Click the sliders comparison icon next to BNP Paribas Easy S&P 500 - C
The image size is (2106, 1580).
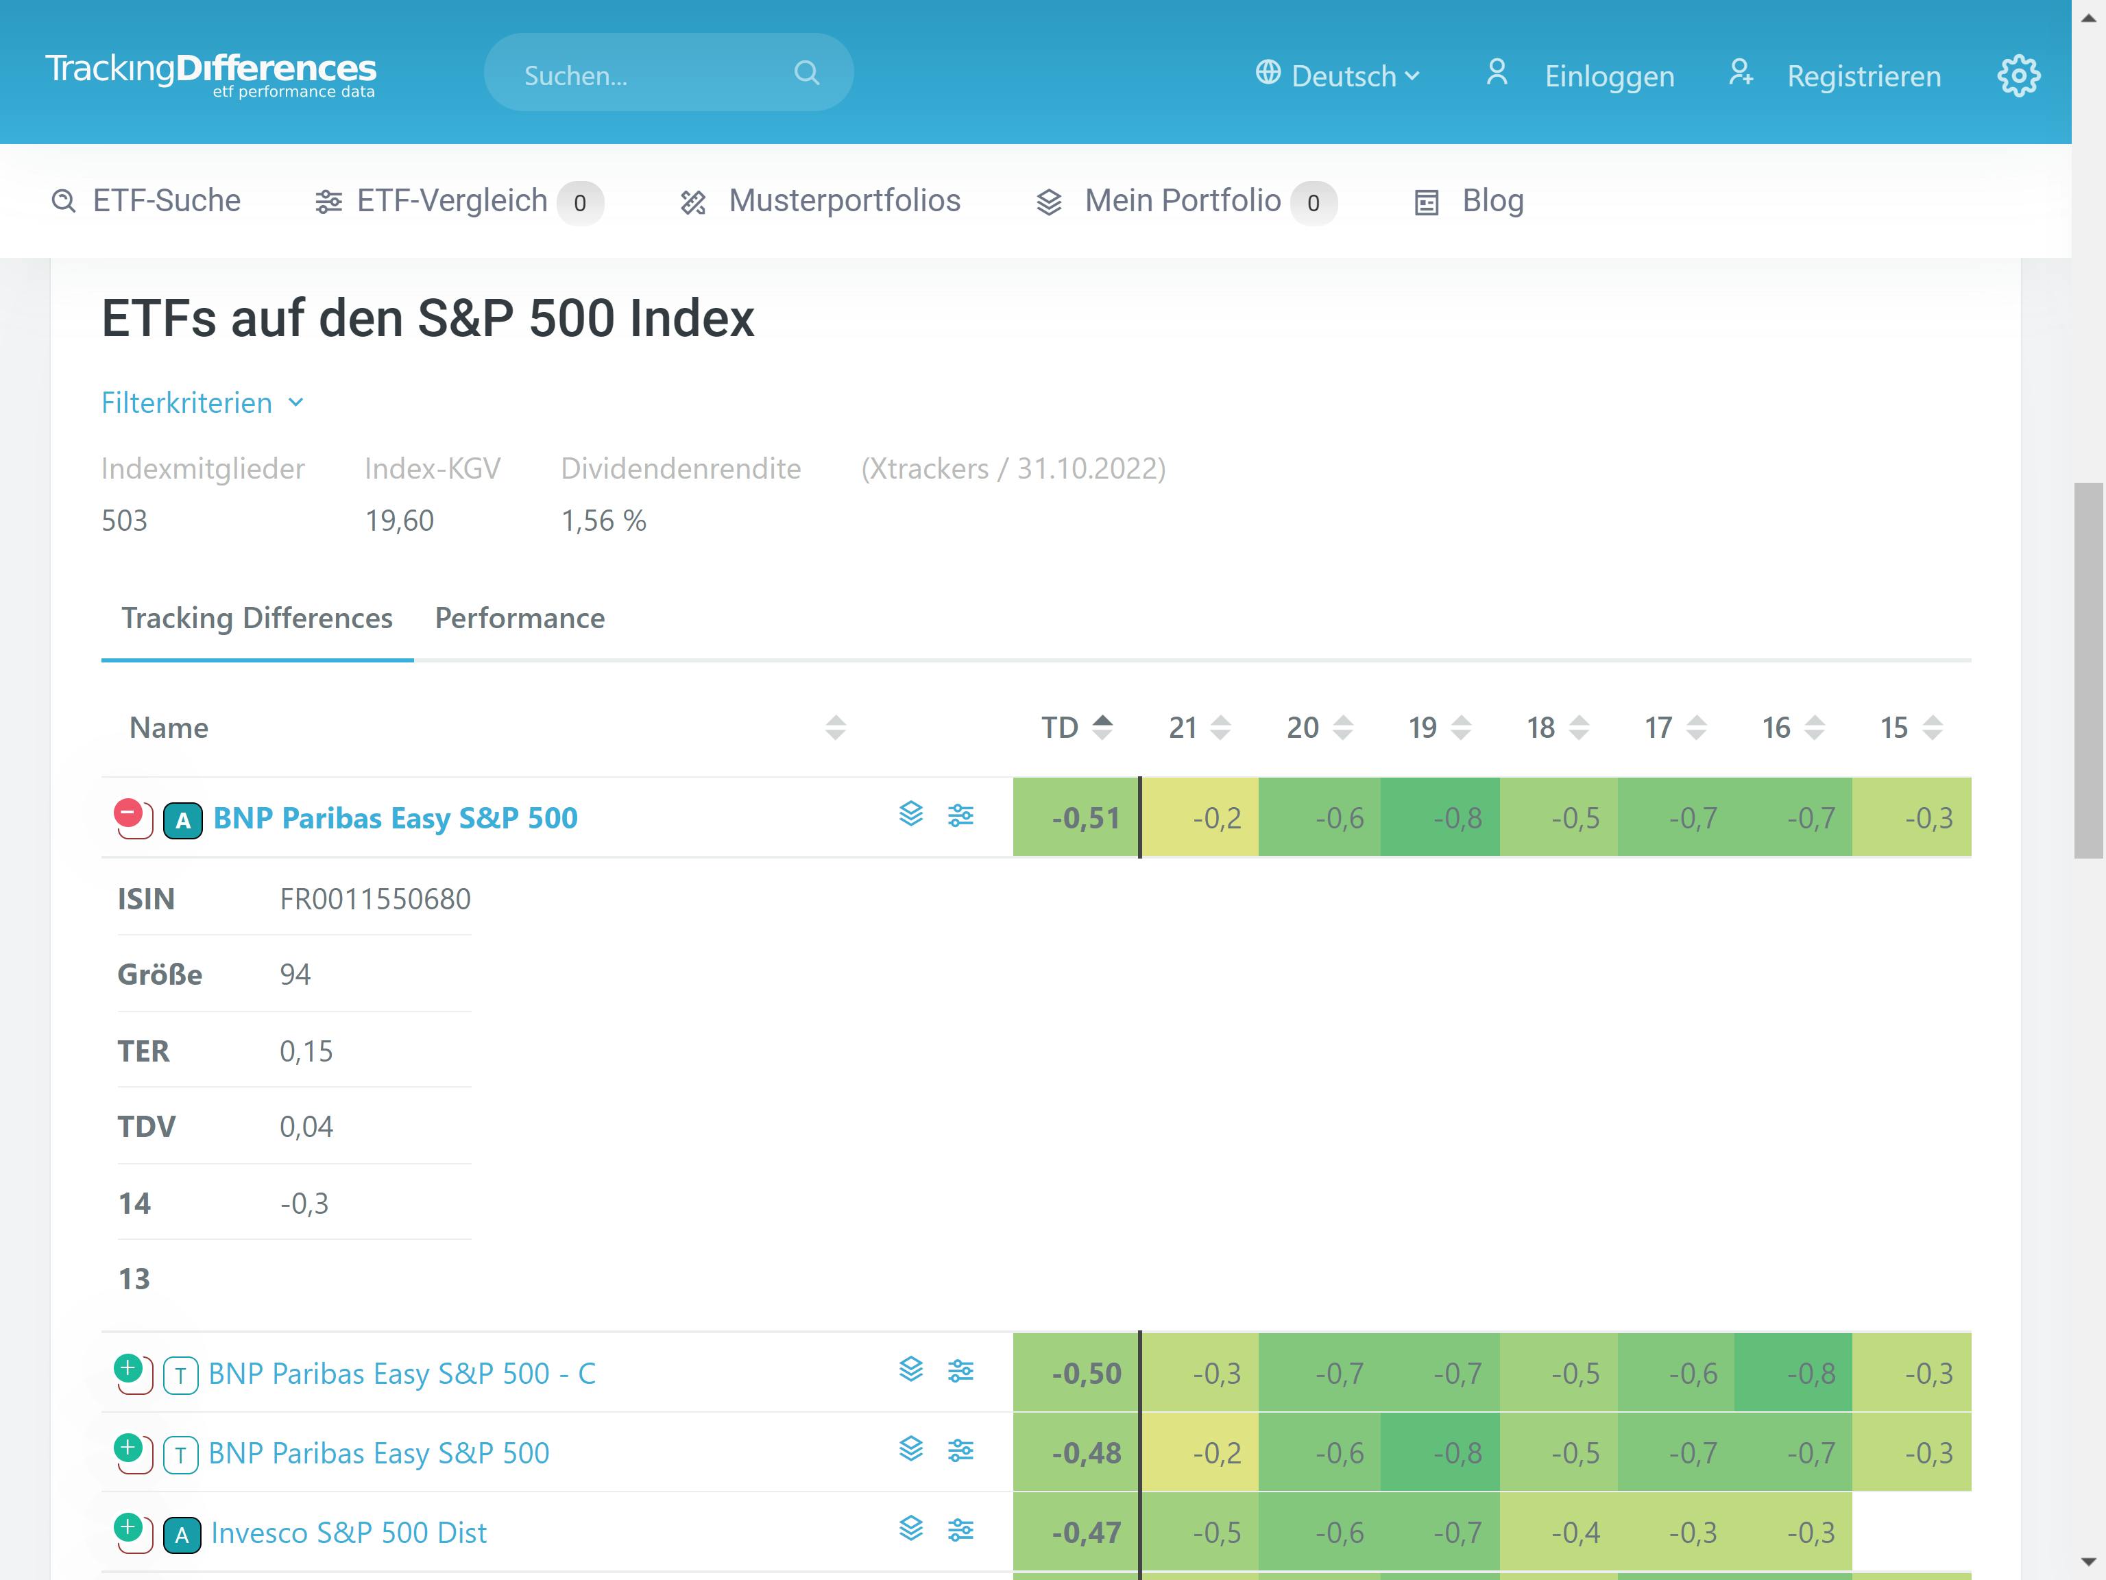tap(960, 1372)
